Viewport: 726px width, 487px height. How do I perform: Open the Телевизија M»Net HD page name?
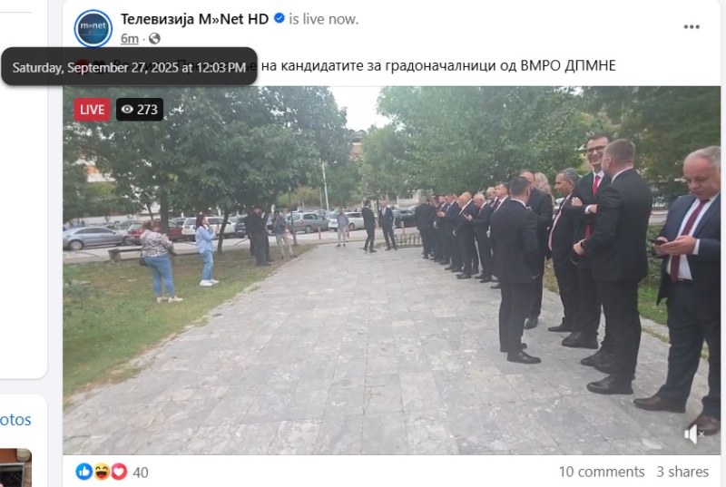tap(194, 19)
